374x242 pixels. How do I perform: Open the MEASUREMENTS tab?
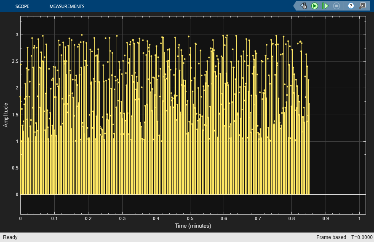click(x=67, y=6)
